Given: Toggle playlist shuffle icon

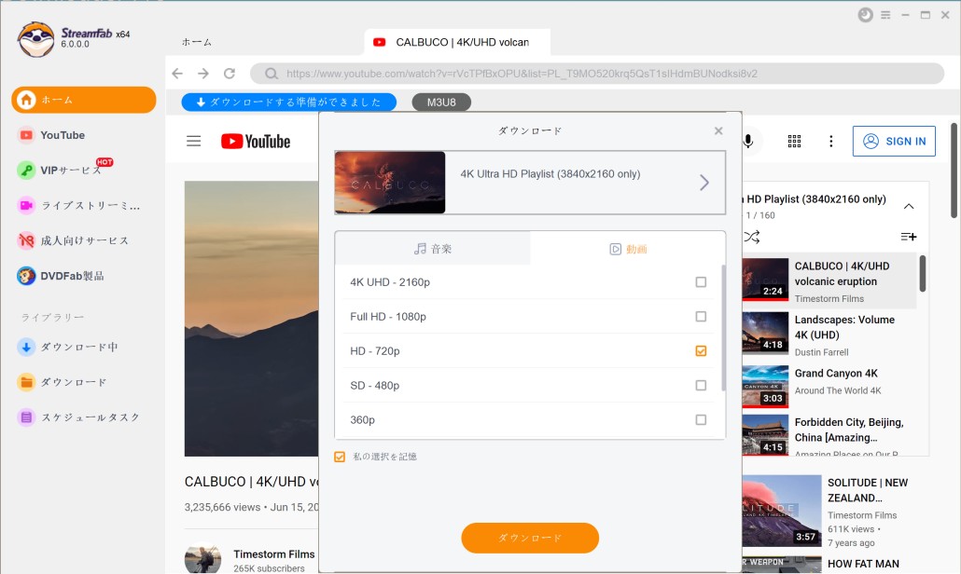Looking at the screenshot, I should (752, 236).
